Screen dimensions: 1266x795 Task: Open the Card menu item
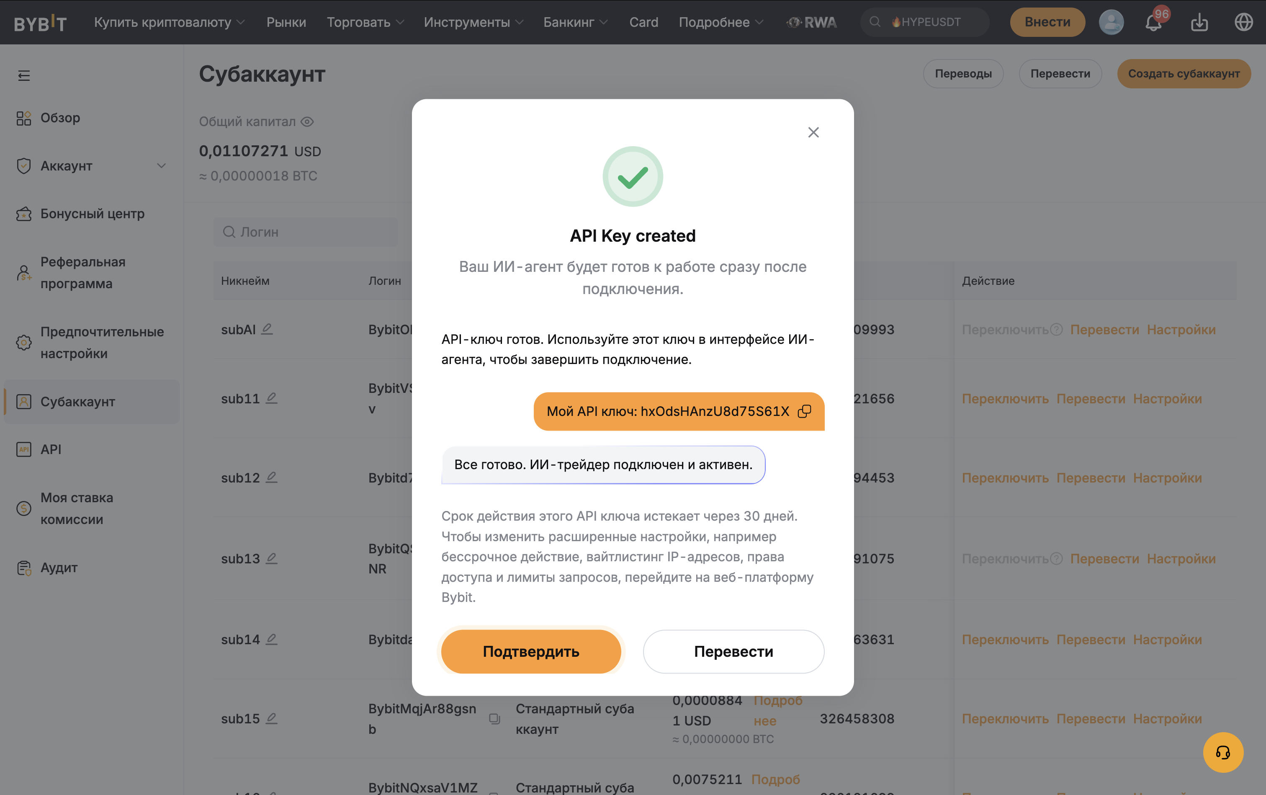pos(644,22)
